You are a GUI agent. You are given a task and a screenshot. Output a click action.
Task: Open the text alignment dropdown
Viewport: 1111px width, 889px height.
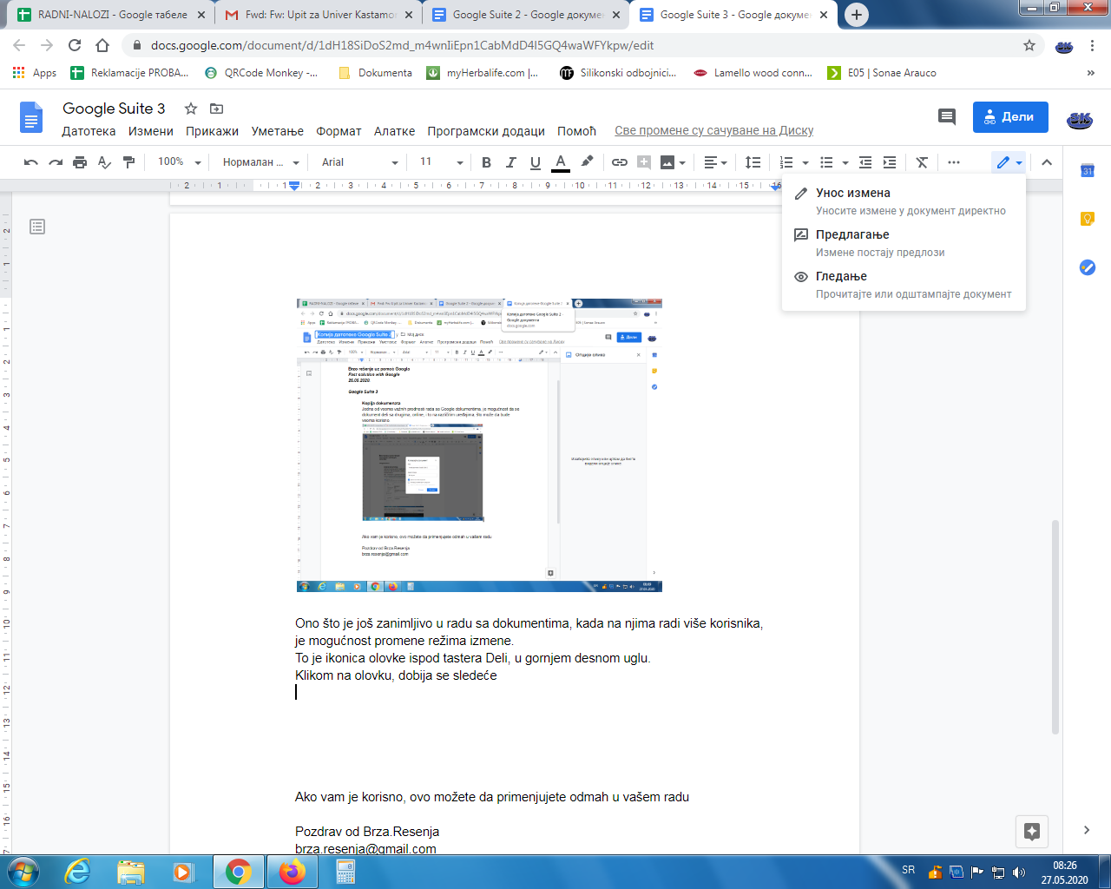point(715,162)
